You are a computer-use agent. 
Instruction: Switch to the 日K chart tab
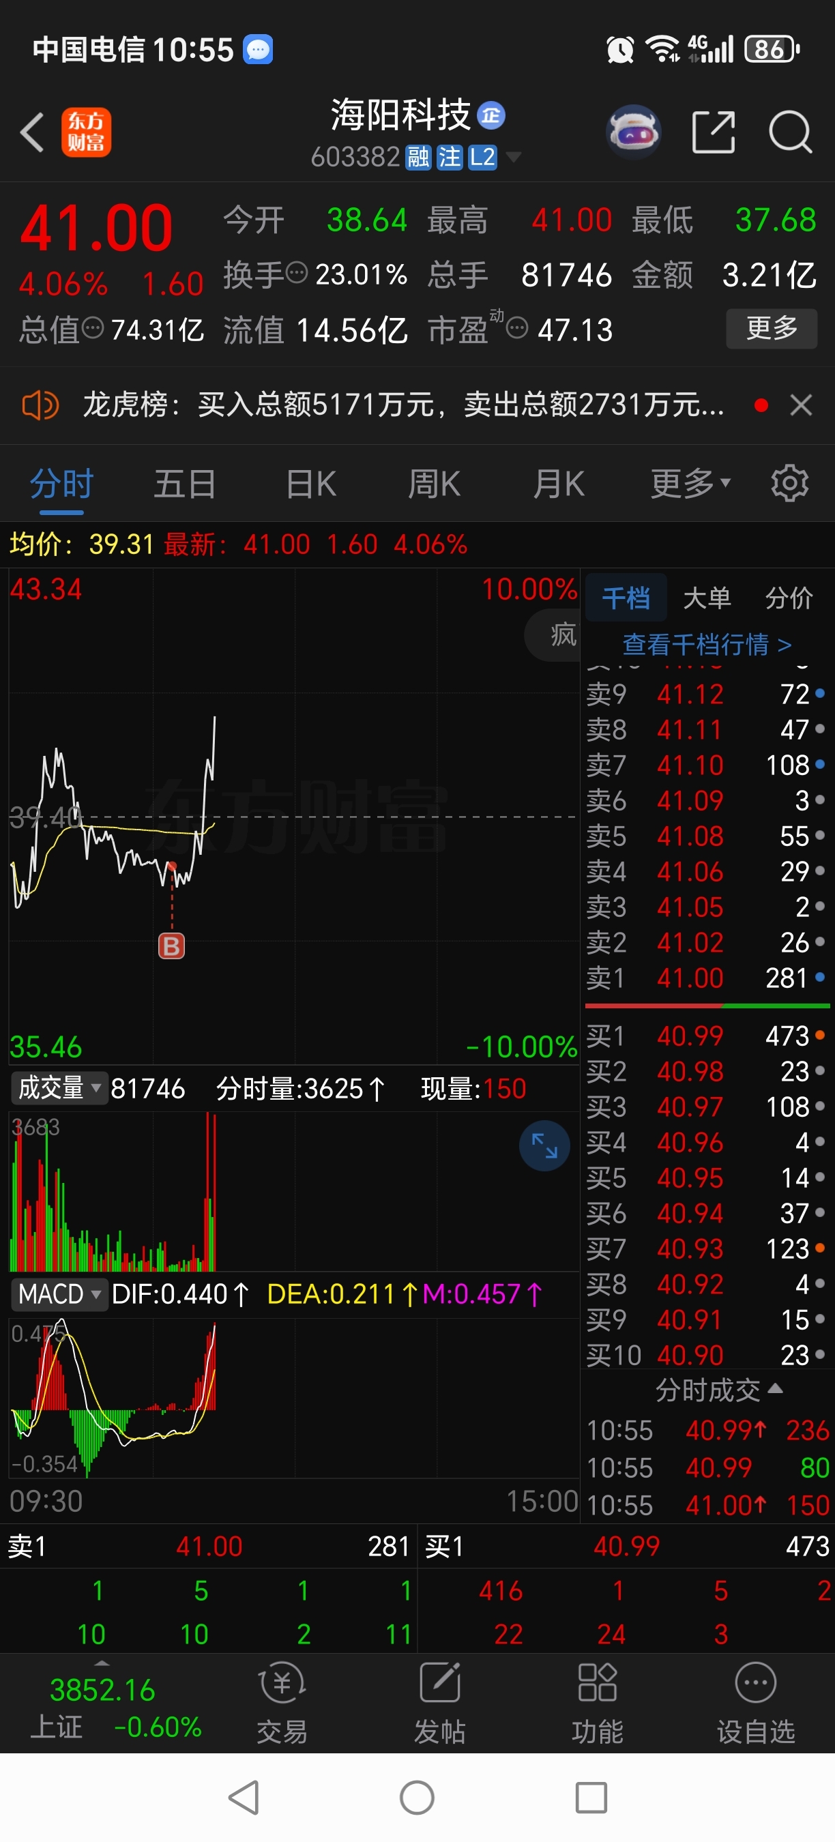click(x=311, y=484)
